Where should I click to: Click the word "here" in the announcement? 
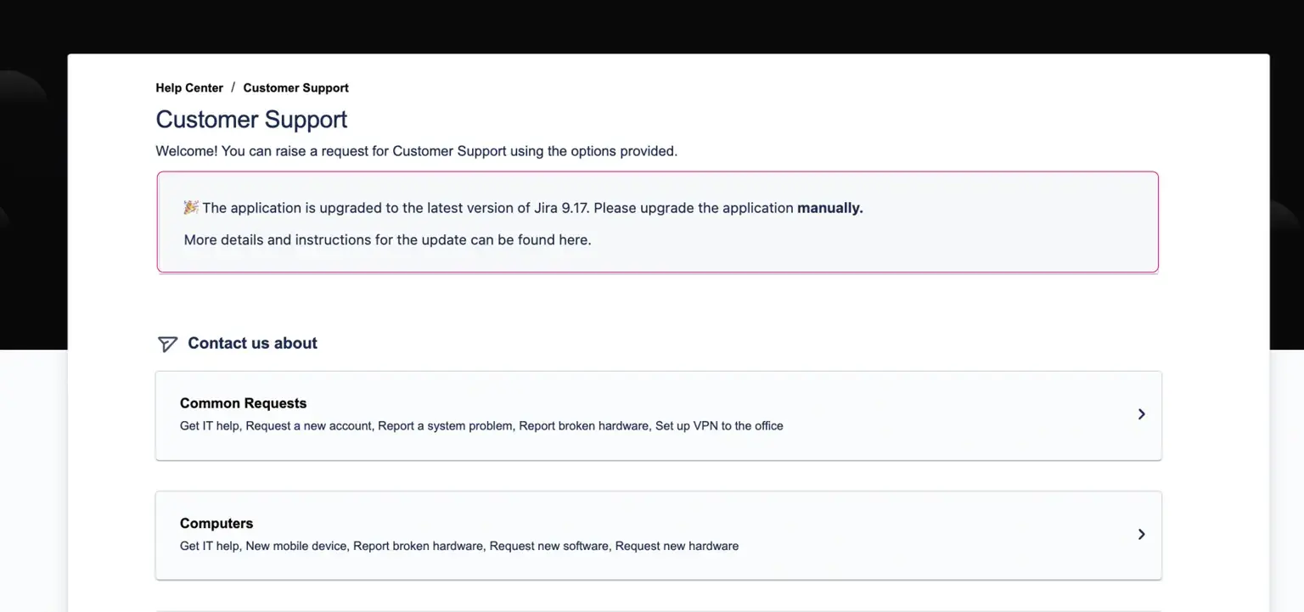click(573, 239)
